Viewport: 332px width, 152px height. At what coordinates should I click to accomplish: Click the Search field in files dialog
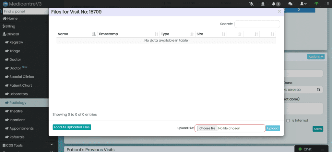point(257,24)
